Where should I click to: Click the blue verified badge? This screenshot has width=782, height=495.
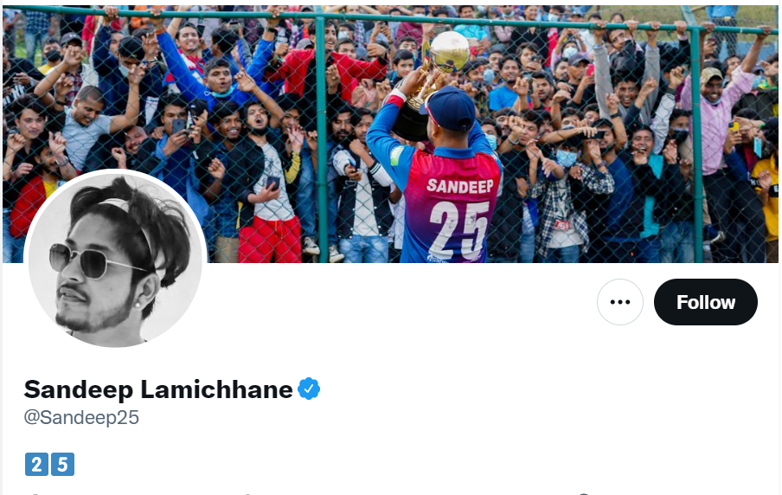coord(309,389)
